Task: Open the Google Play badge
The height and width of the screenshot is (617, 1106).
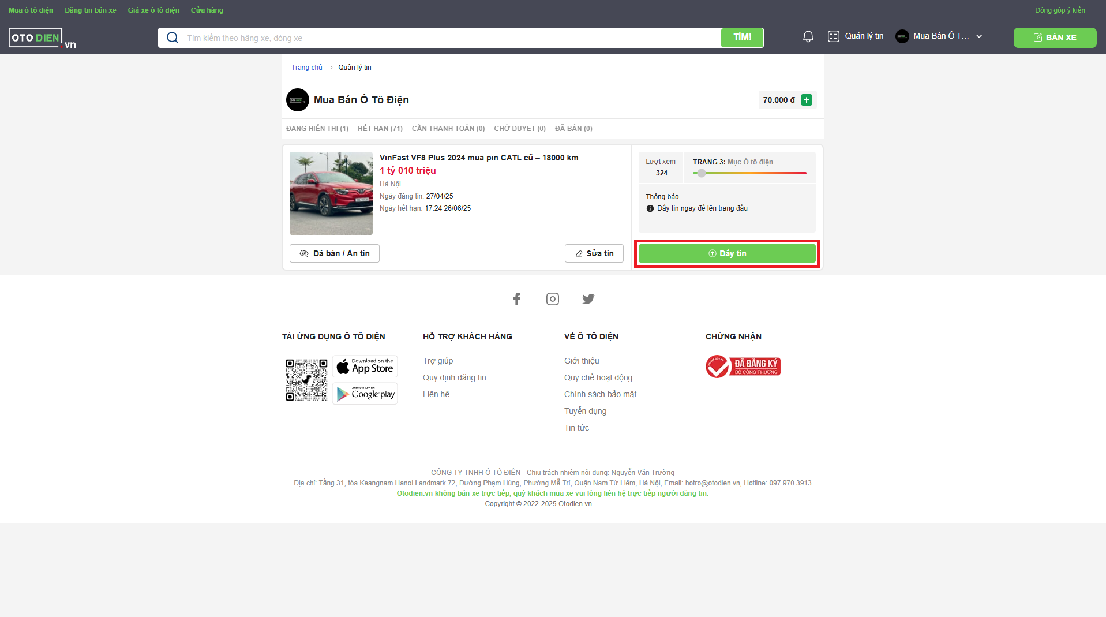Action: pos(365,394)
